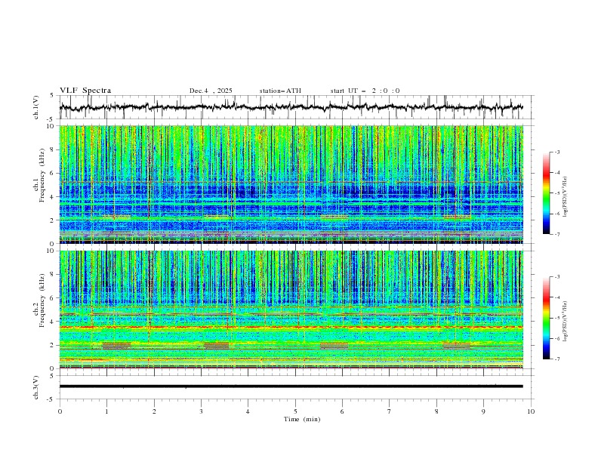
Task: Click time axis tick label "2"
Action: [x=154, y=411]
